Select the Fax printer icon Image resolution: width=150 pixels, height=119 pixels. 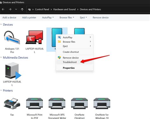tap(12, 103)
